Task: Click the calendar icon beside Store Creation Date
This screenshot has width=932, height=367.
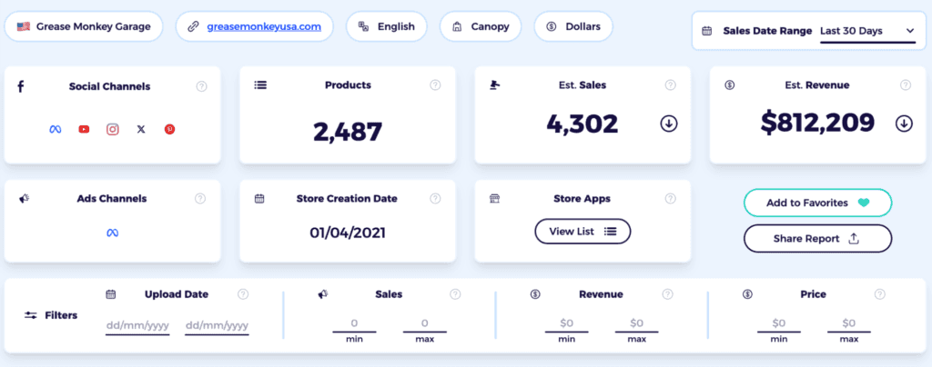Action: coord(259,199)
